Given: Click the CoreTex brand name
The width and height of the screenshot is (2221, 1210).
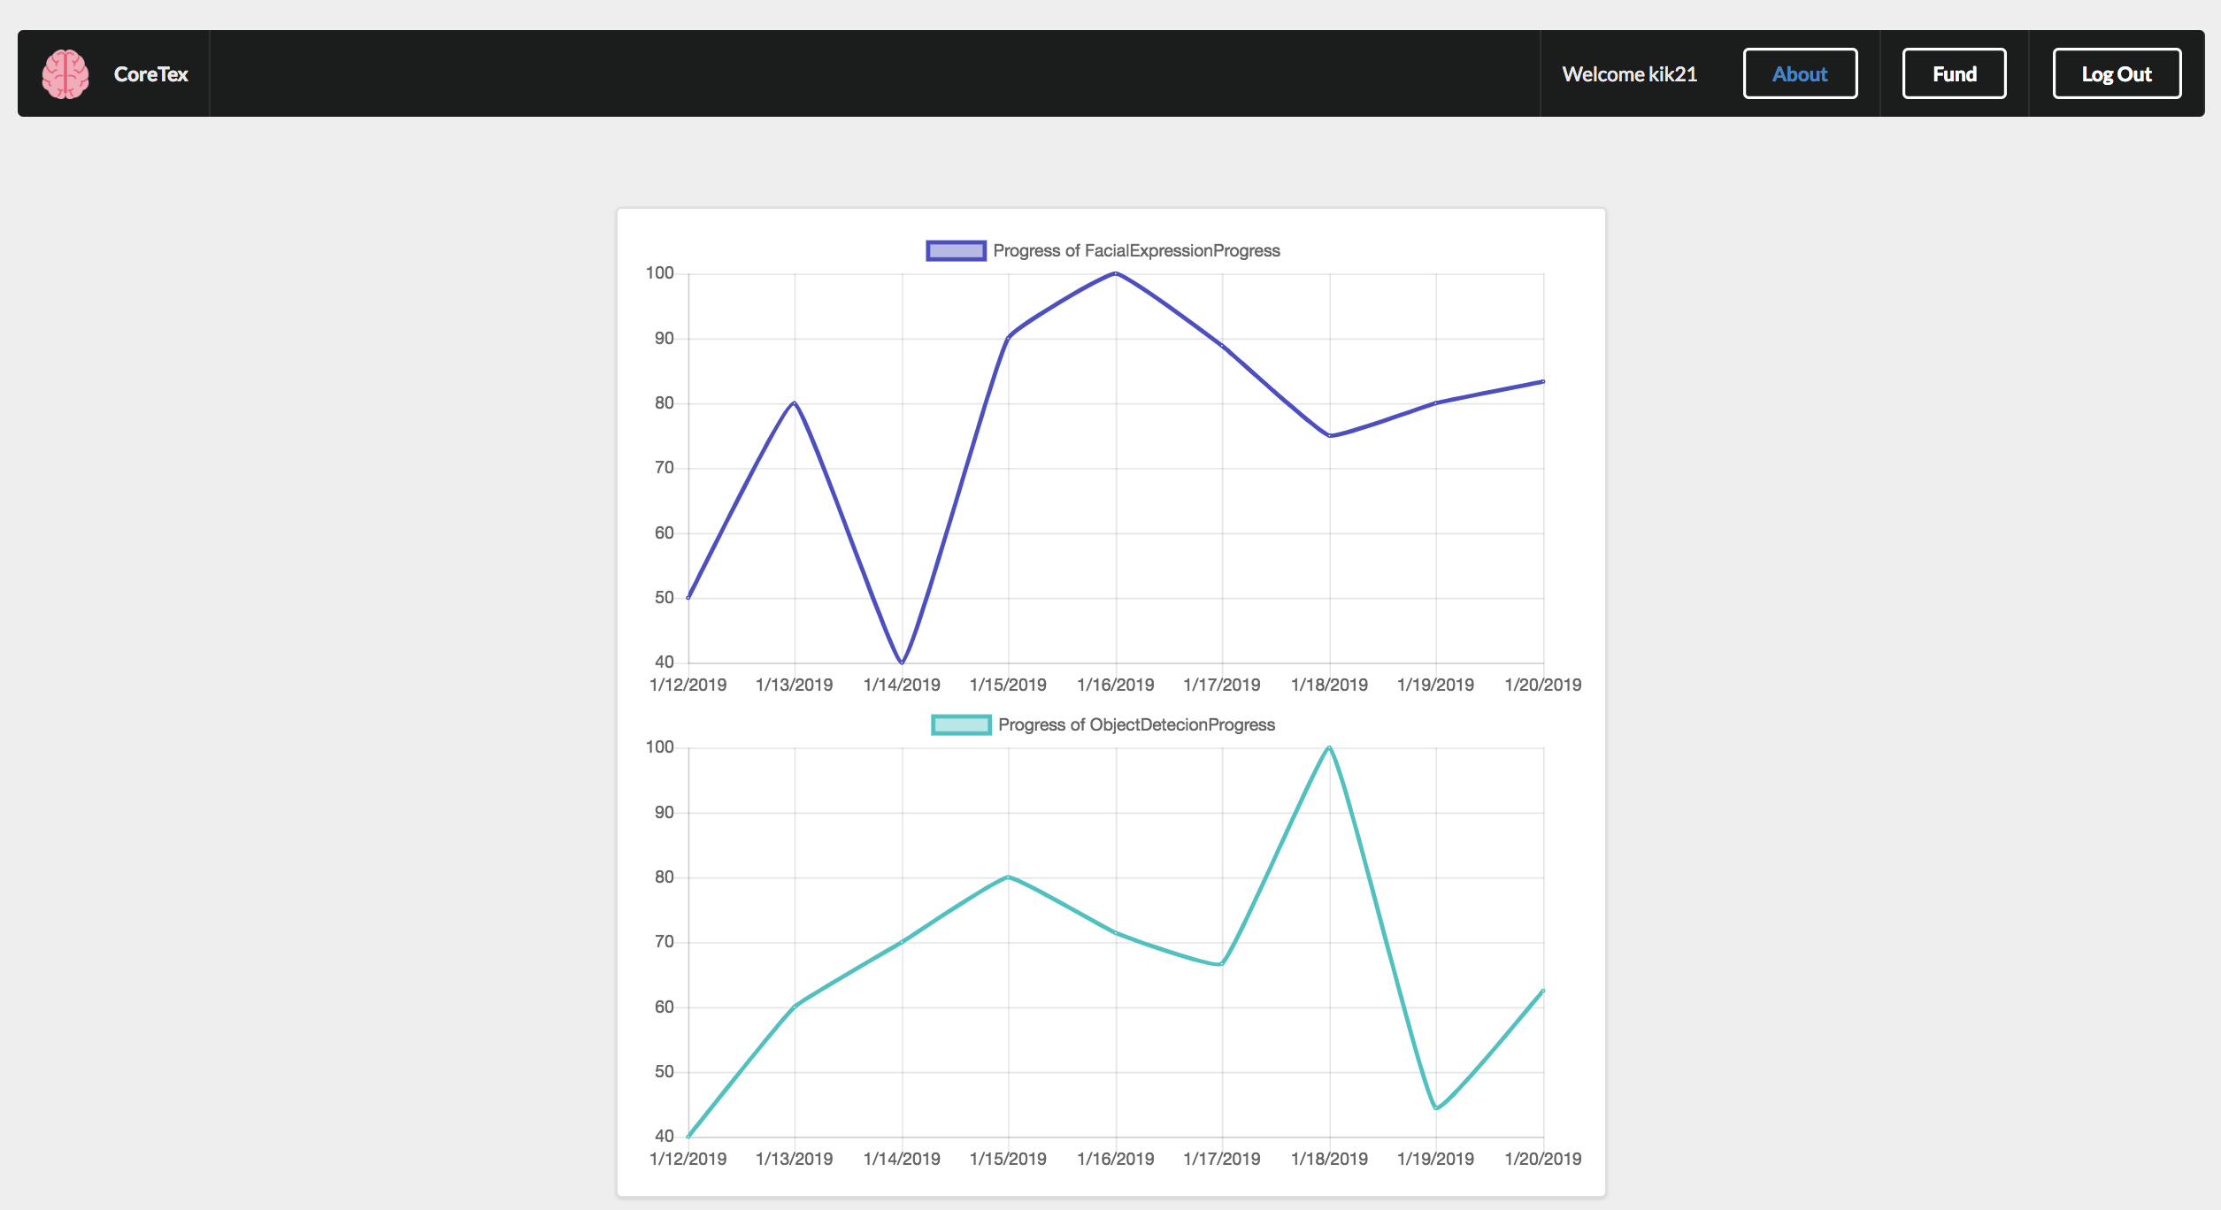Looking at the screenshot, I should pos(150,74).
